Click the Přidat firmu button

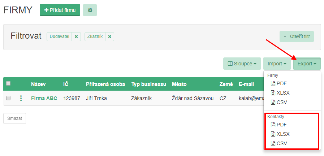(x=60, y=10)
